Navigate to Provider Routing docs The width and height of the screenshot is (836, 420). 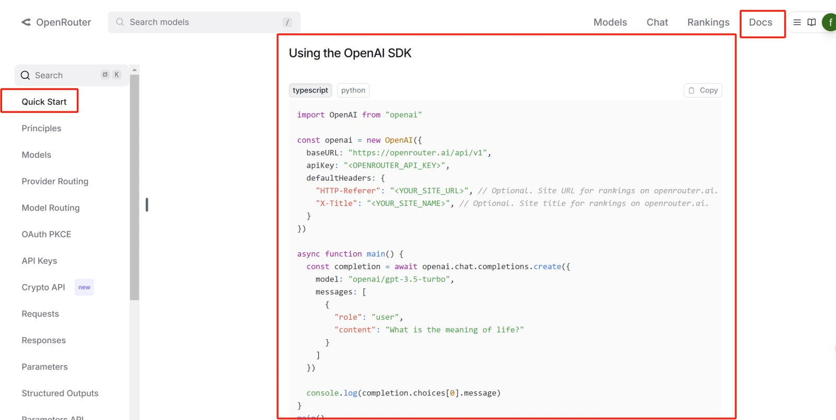point(55,181)
